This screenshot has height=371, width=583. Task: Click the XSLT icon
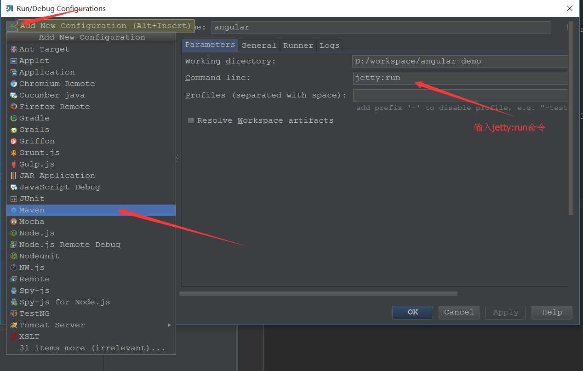tap(14, 337)
